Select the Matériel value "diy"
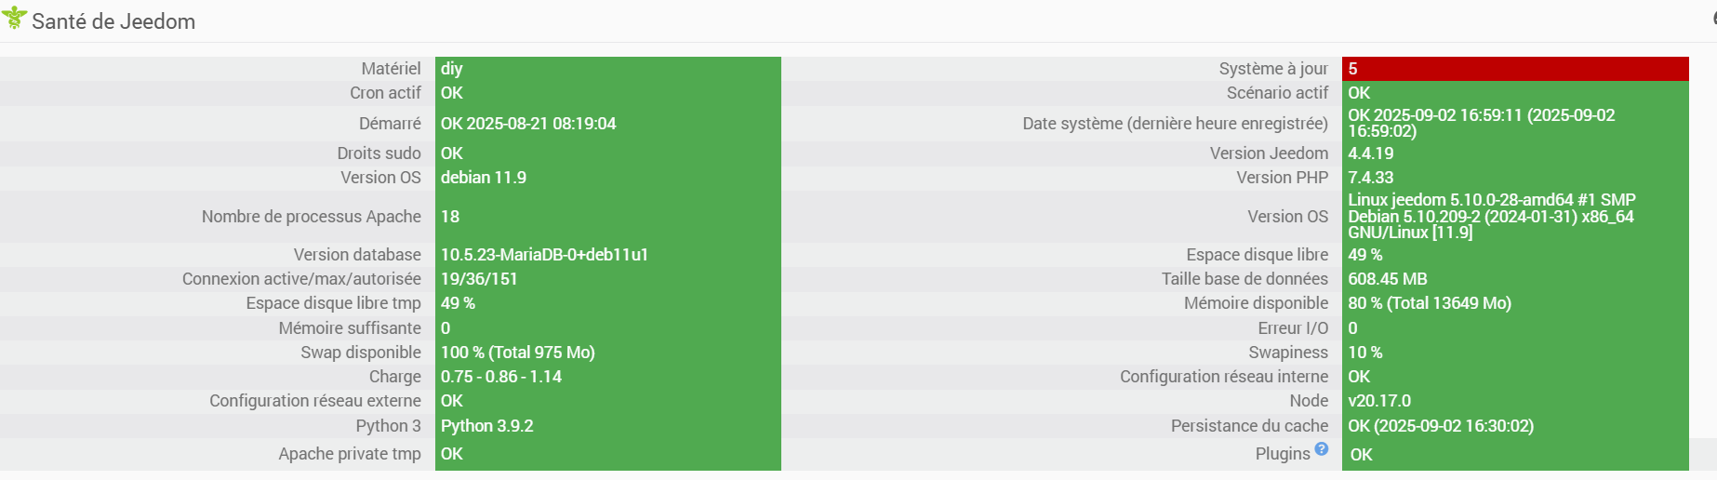1717x480 pixels. click(x=452, y=69)
